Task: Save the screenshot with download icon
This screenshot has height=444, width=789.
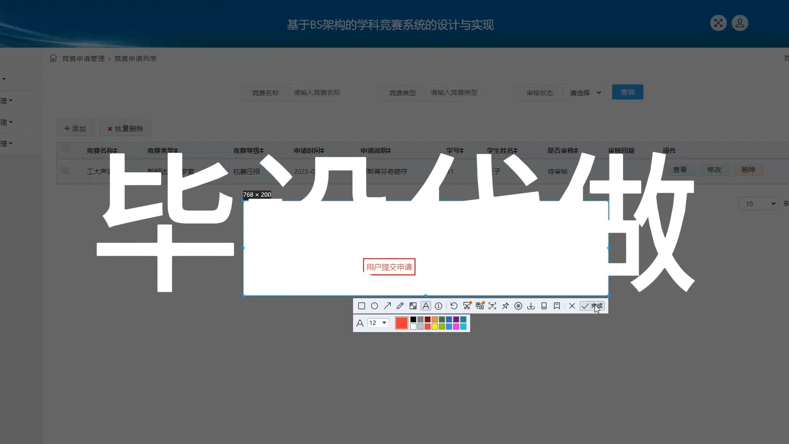Action: click(x=531, y=306)
